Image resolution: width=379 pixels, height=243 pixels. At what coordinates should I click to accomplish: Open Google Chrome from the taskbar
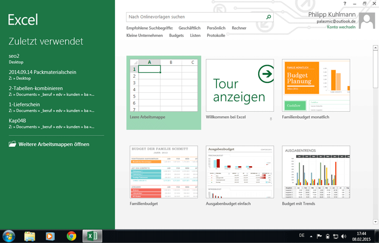click(x=72, y=236)
